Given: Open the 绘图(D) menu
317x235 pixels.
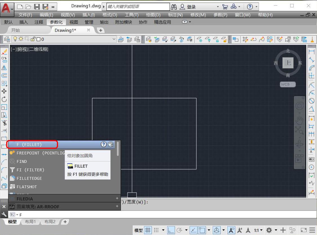Looking at the screenshot, I should 153,15.
